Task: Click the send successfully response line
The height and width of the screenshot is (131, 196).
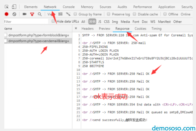Action: click(115, 120)
